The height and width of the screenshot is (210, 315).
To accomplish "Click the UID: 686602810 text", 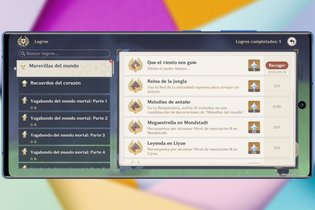I will 285,174.
